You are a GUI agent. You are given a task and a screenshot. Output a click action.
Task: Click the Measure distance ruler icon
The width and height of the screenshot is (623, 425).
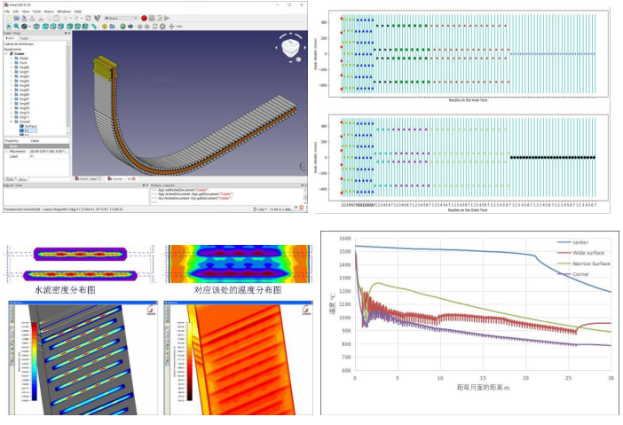pos(94,27)
